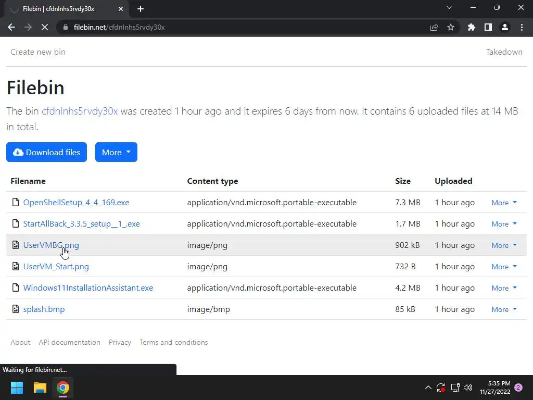Open the Privacy footer link

pos(120,342)
